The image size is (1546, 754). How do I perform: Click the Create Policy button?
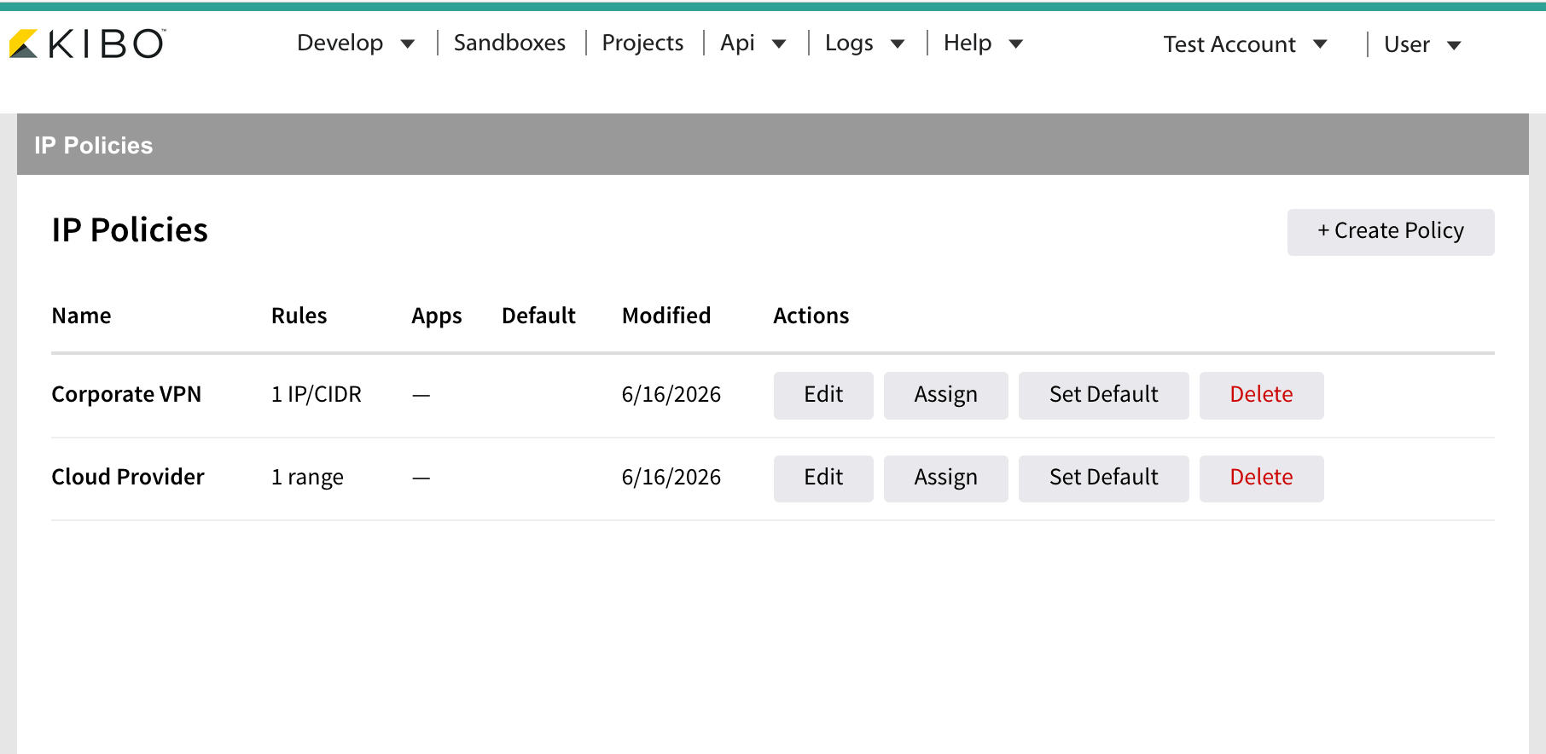pos(1391,231)
